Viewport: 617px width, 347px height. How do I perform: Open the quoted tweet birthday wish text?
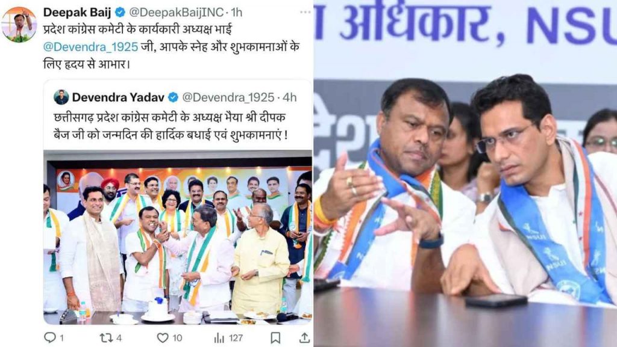point(170,126)
